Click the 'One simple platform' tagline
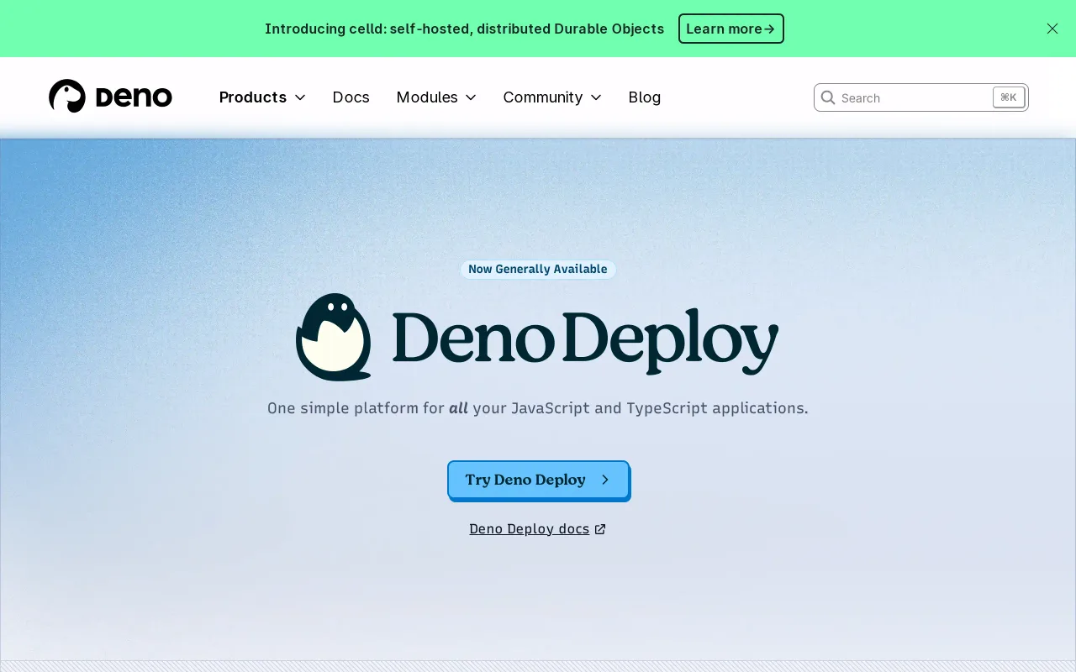Screen dimensions: 1076x672 coord(538,408)
